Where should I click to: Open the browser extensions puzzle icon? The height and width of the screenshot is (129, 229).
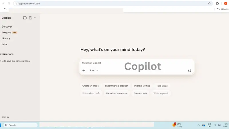click(217, 3)
